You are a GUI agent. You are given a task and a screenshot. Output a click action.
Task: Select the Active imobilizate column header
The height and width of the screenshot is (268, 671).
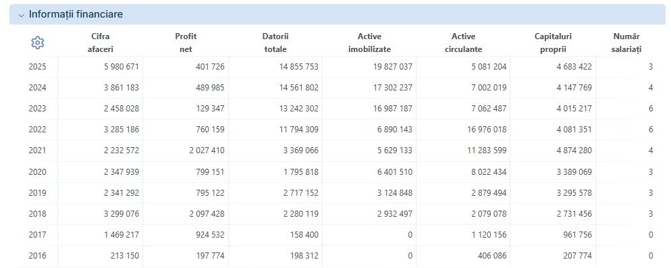click(x=369, y=43)
